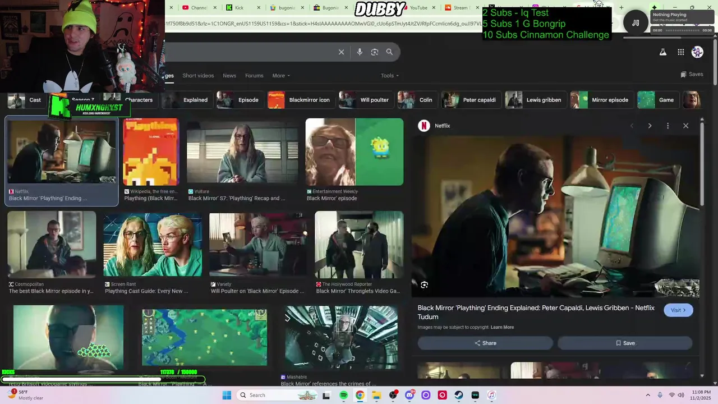Clear the Google search box text
The width and height of the screenshot is (718, 404).
[341, 52]
